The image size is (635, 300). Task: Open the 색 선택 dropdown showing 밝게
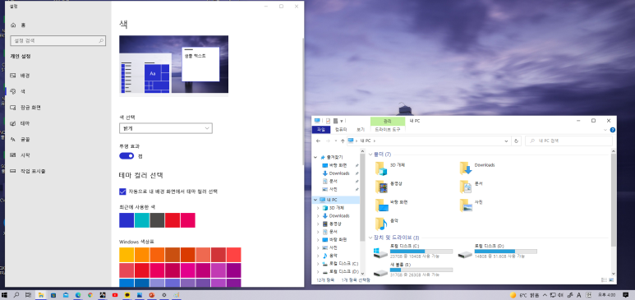click(166, 128)
